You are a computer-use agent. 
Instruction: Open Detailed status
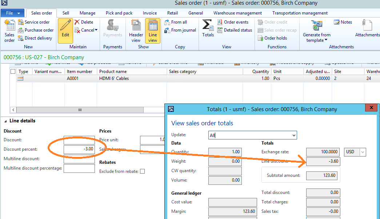[x=235, y=30]
